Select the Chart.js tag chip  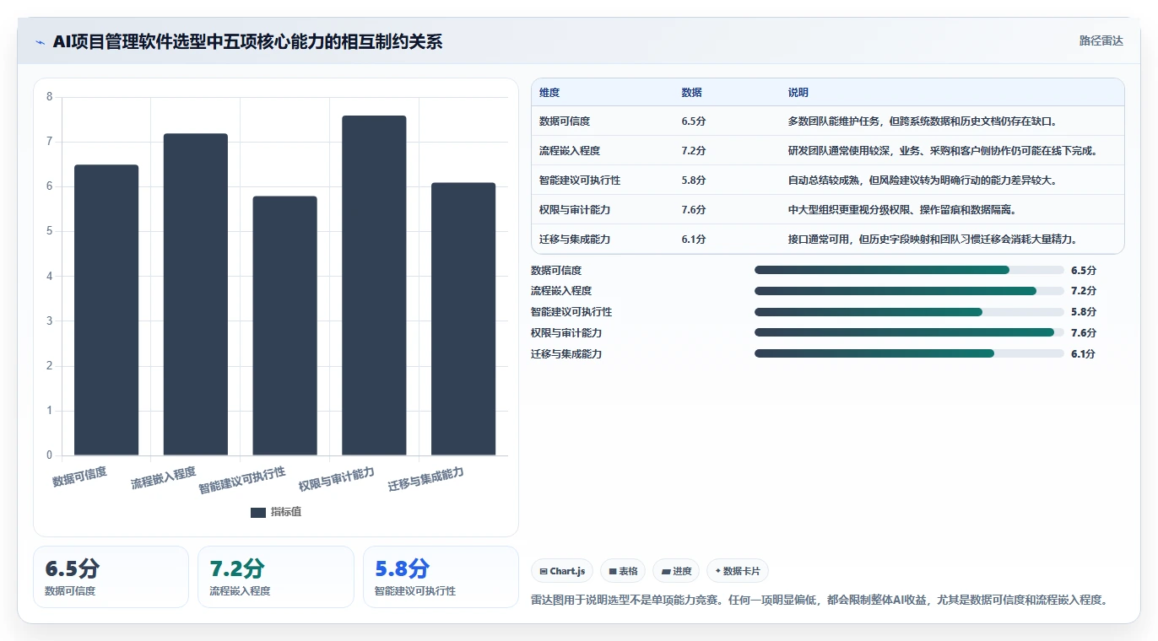[562, 571]
